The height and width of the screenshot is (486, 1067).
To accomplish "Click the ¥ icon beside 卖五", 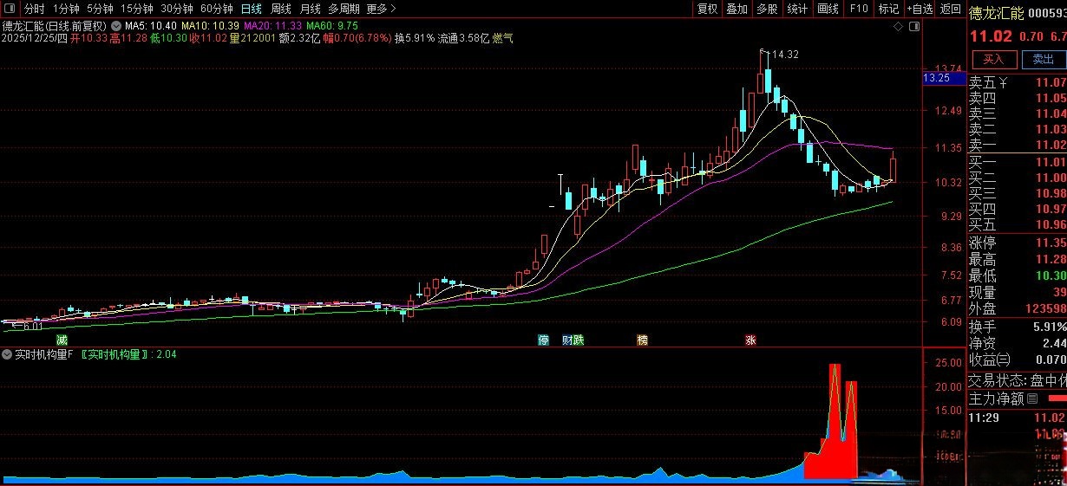I will click(x=1004, y=83).
